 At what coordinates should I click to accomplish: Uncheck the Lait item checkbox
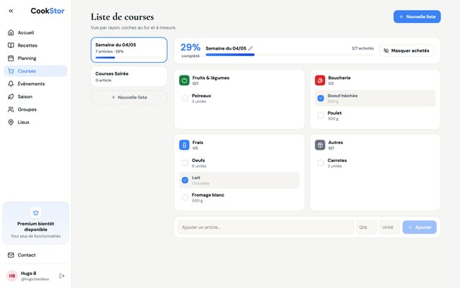coord(185,180)
